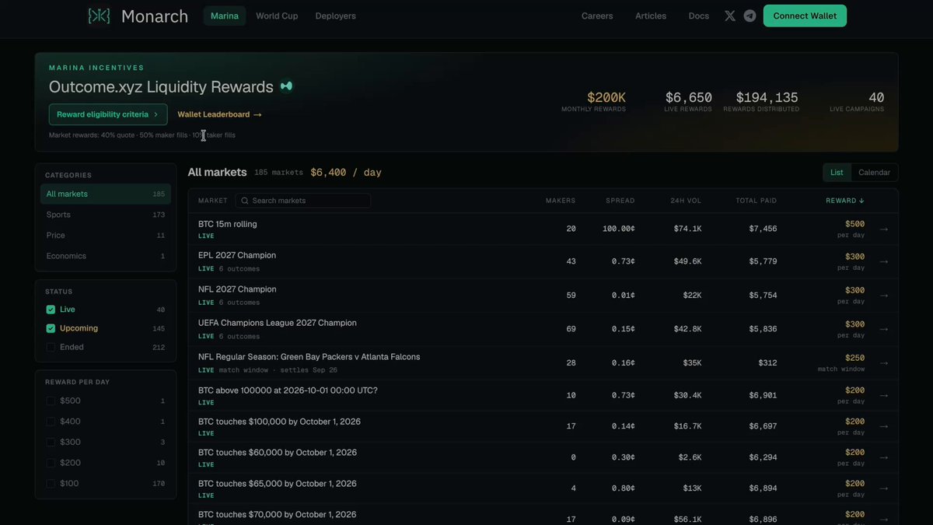Viewport: 933px width, 525px height.
Task: Check the $200 reward per day filter
Action: (51, 463)
